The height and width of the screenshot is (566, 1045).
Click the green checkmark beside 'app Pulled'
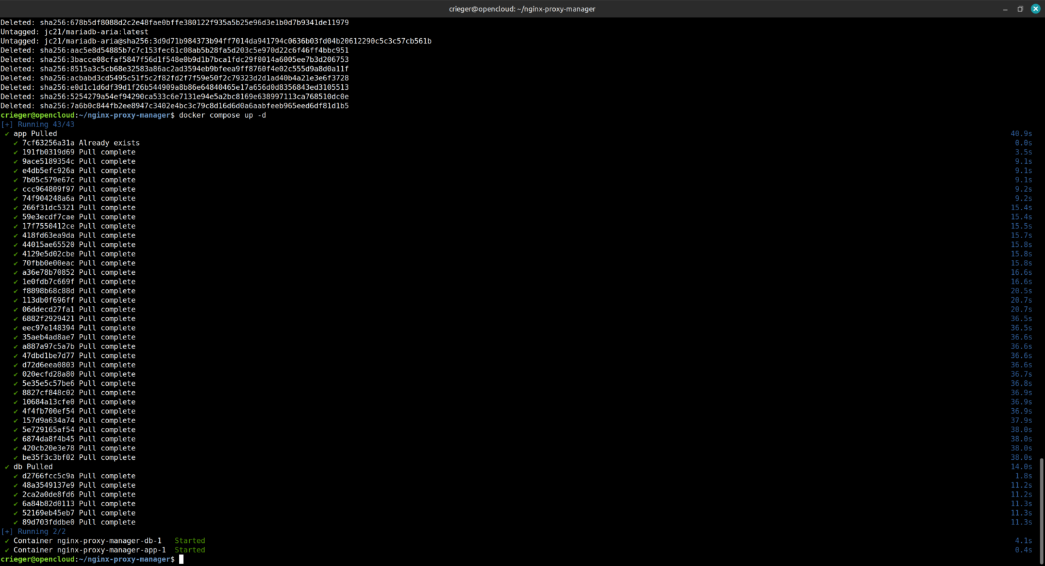coord(7,134)
